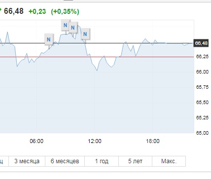Click the 65,00 price axis label
The height and width of the screenshot is (179, 211).
tap(202, 133)
